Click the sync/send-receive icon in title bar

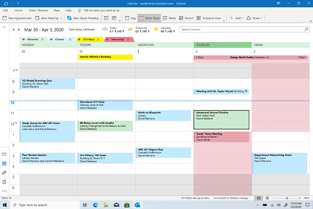(6, 4)
